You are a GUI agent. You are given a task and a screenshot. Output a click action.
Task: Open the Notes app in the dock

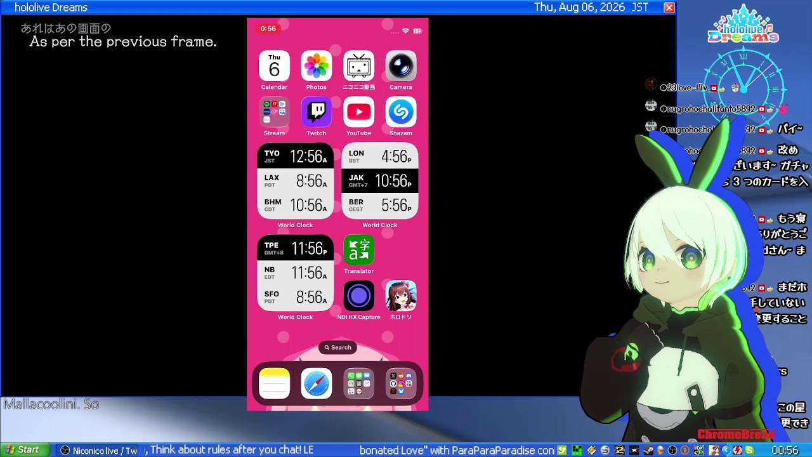[274, 383]
